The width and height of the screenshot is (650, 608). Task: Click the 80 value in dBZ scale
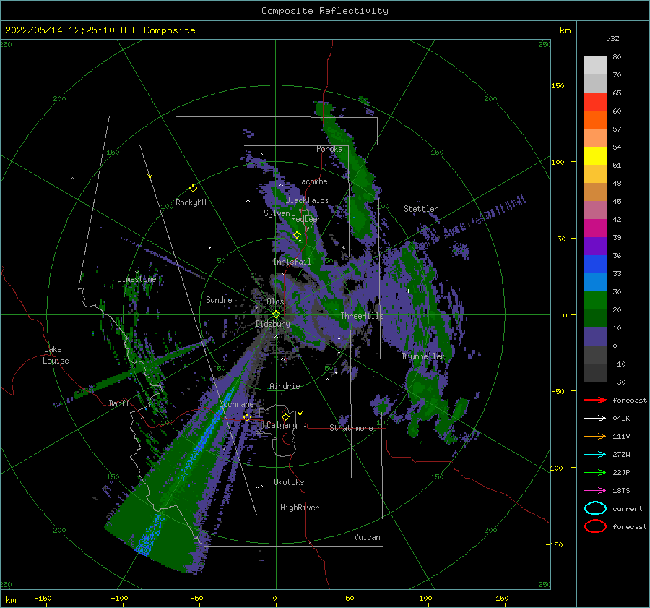click(617, 57)
